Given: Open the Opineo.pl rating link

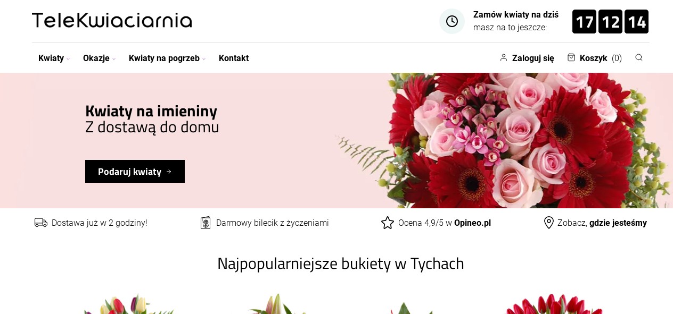Looking at the screenshot, I should [x=472, y=223].
